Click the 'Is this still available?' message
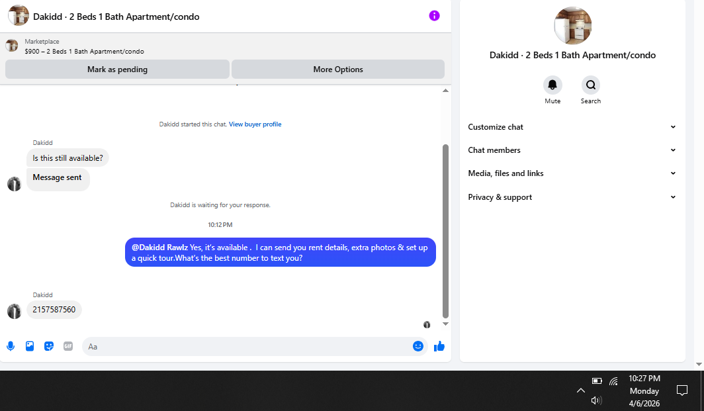 pos(67,158)
